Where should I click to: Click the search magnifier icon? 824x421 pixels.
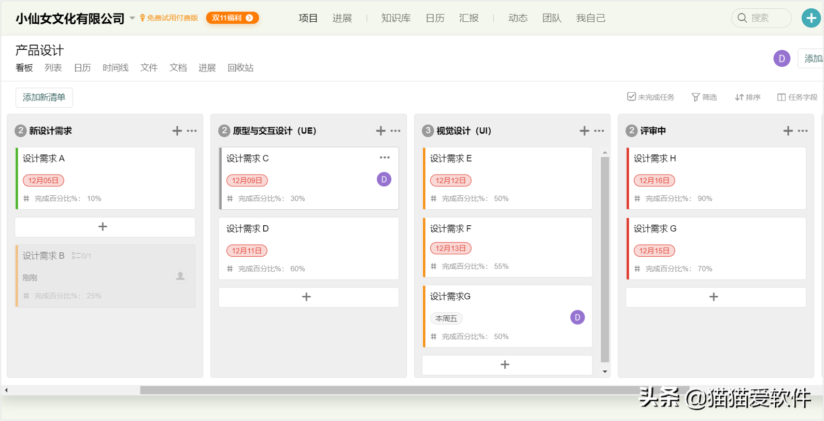pos(742,18)
